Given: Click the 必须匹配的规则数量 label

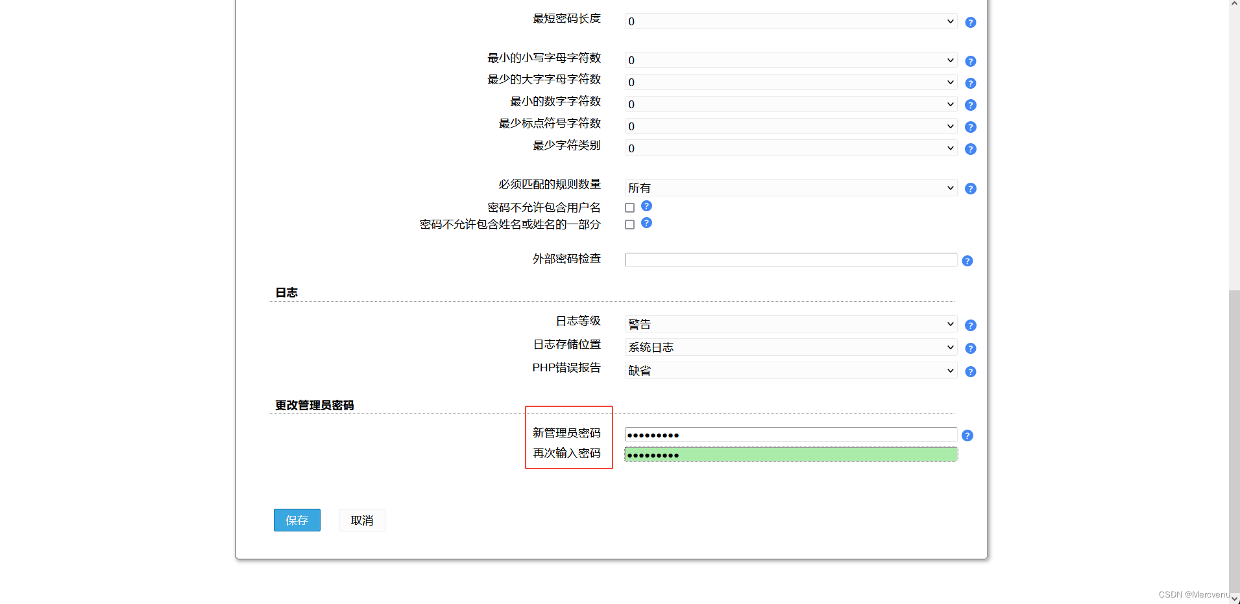Looking at the screenshot, I should 550,185.
